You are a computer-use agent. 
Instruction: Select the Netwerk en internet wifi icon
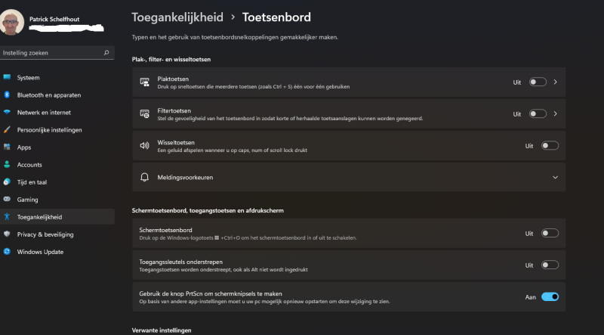click(7, 113)
